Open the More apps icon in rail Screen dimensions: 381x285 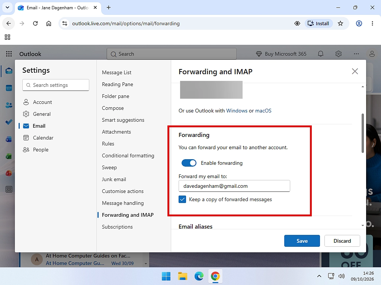(x=9, y=189)
